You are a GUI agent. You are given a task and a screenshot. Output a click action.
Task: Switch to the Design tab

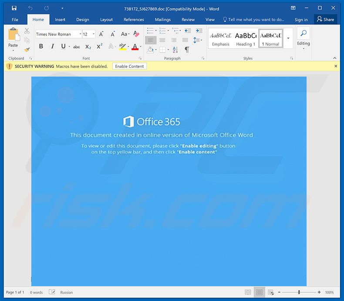pyautogui.click(x=83, y=20)
